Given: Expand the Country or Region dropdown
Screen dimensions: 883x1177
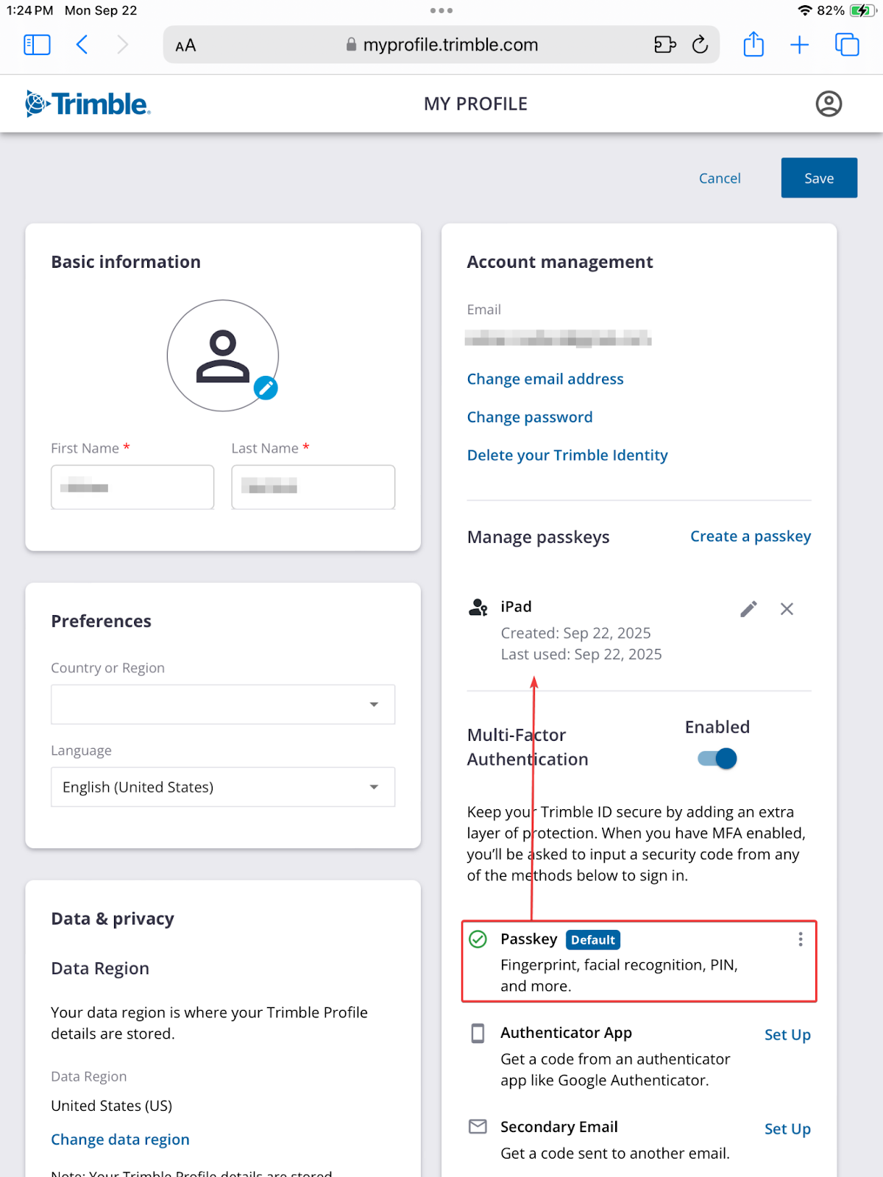Looking at the screenshot, I should [223, 705].
